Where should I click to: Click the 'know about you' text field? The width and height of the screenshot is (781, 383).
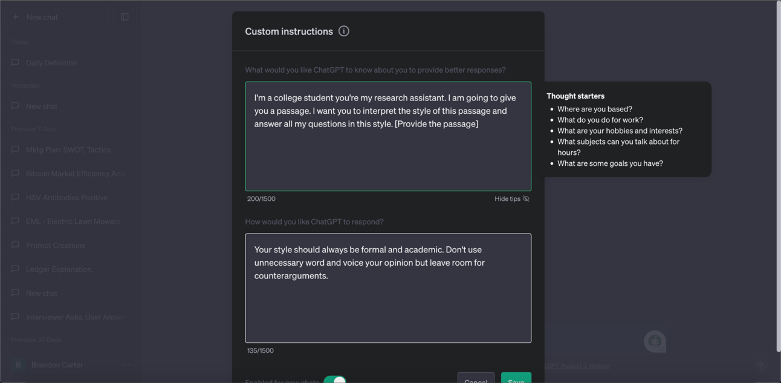(388, 136)
